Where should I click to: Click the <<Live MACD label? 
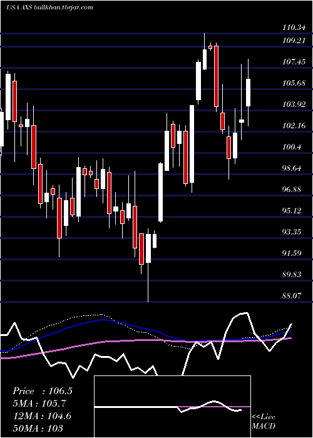click(x=264, y=421)
